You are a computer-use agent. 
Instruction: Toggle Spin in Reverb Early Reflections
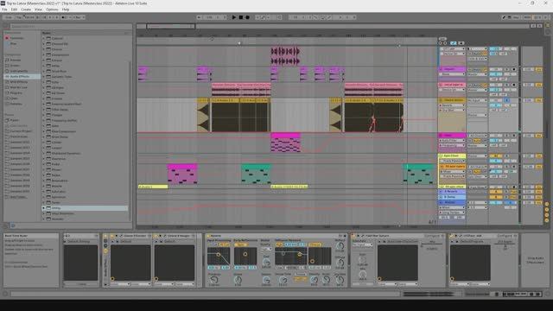click(240, 244)
